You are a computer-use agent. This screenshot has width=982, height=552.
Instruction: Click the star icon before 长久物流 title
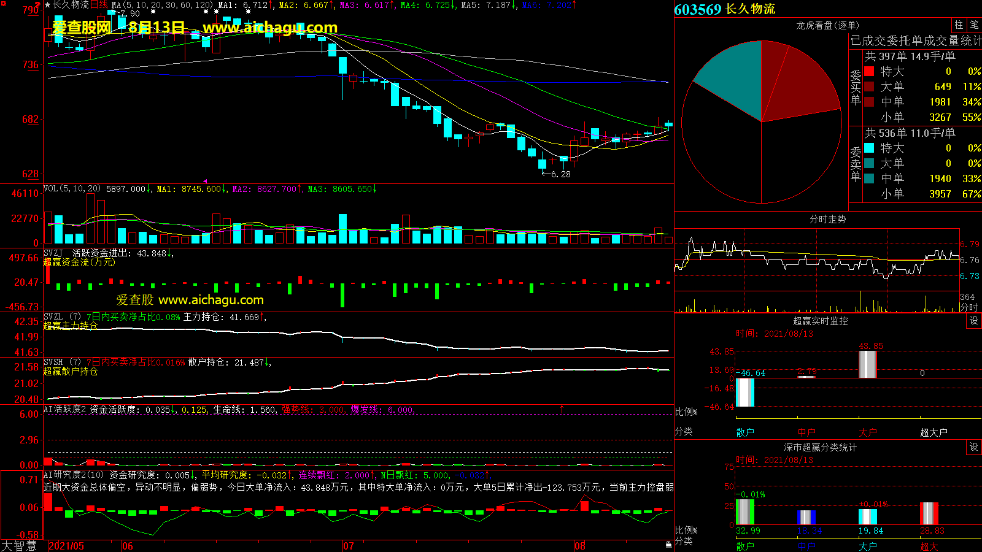(48, 5)
